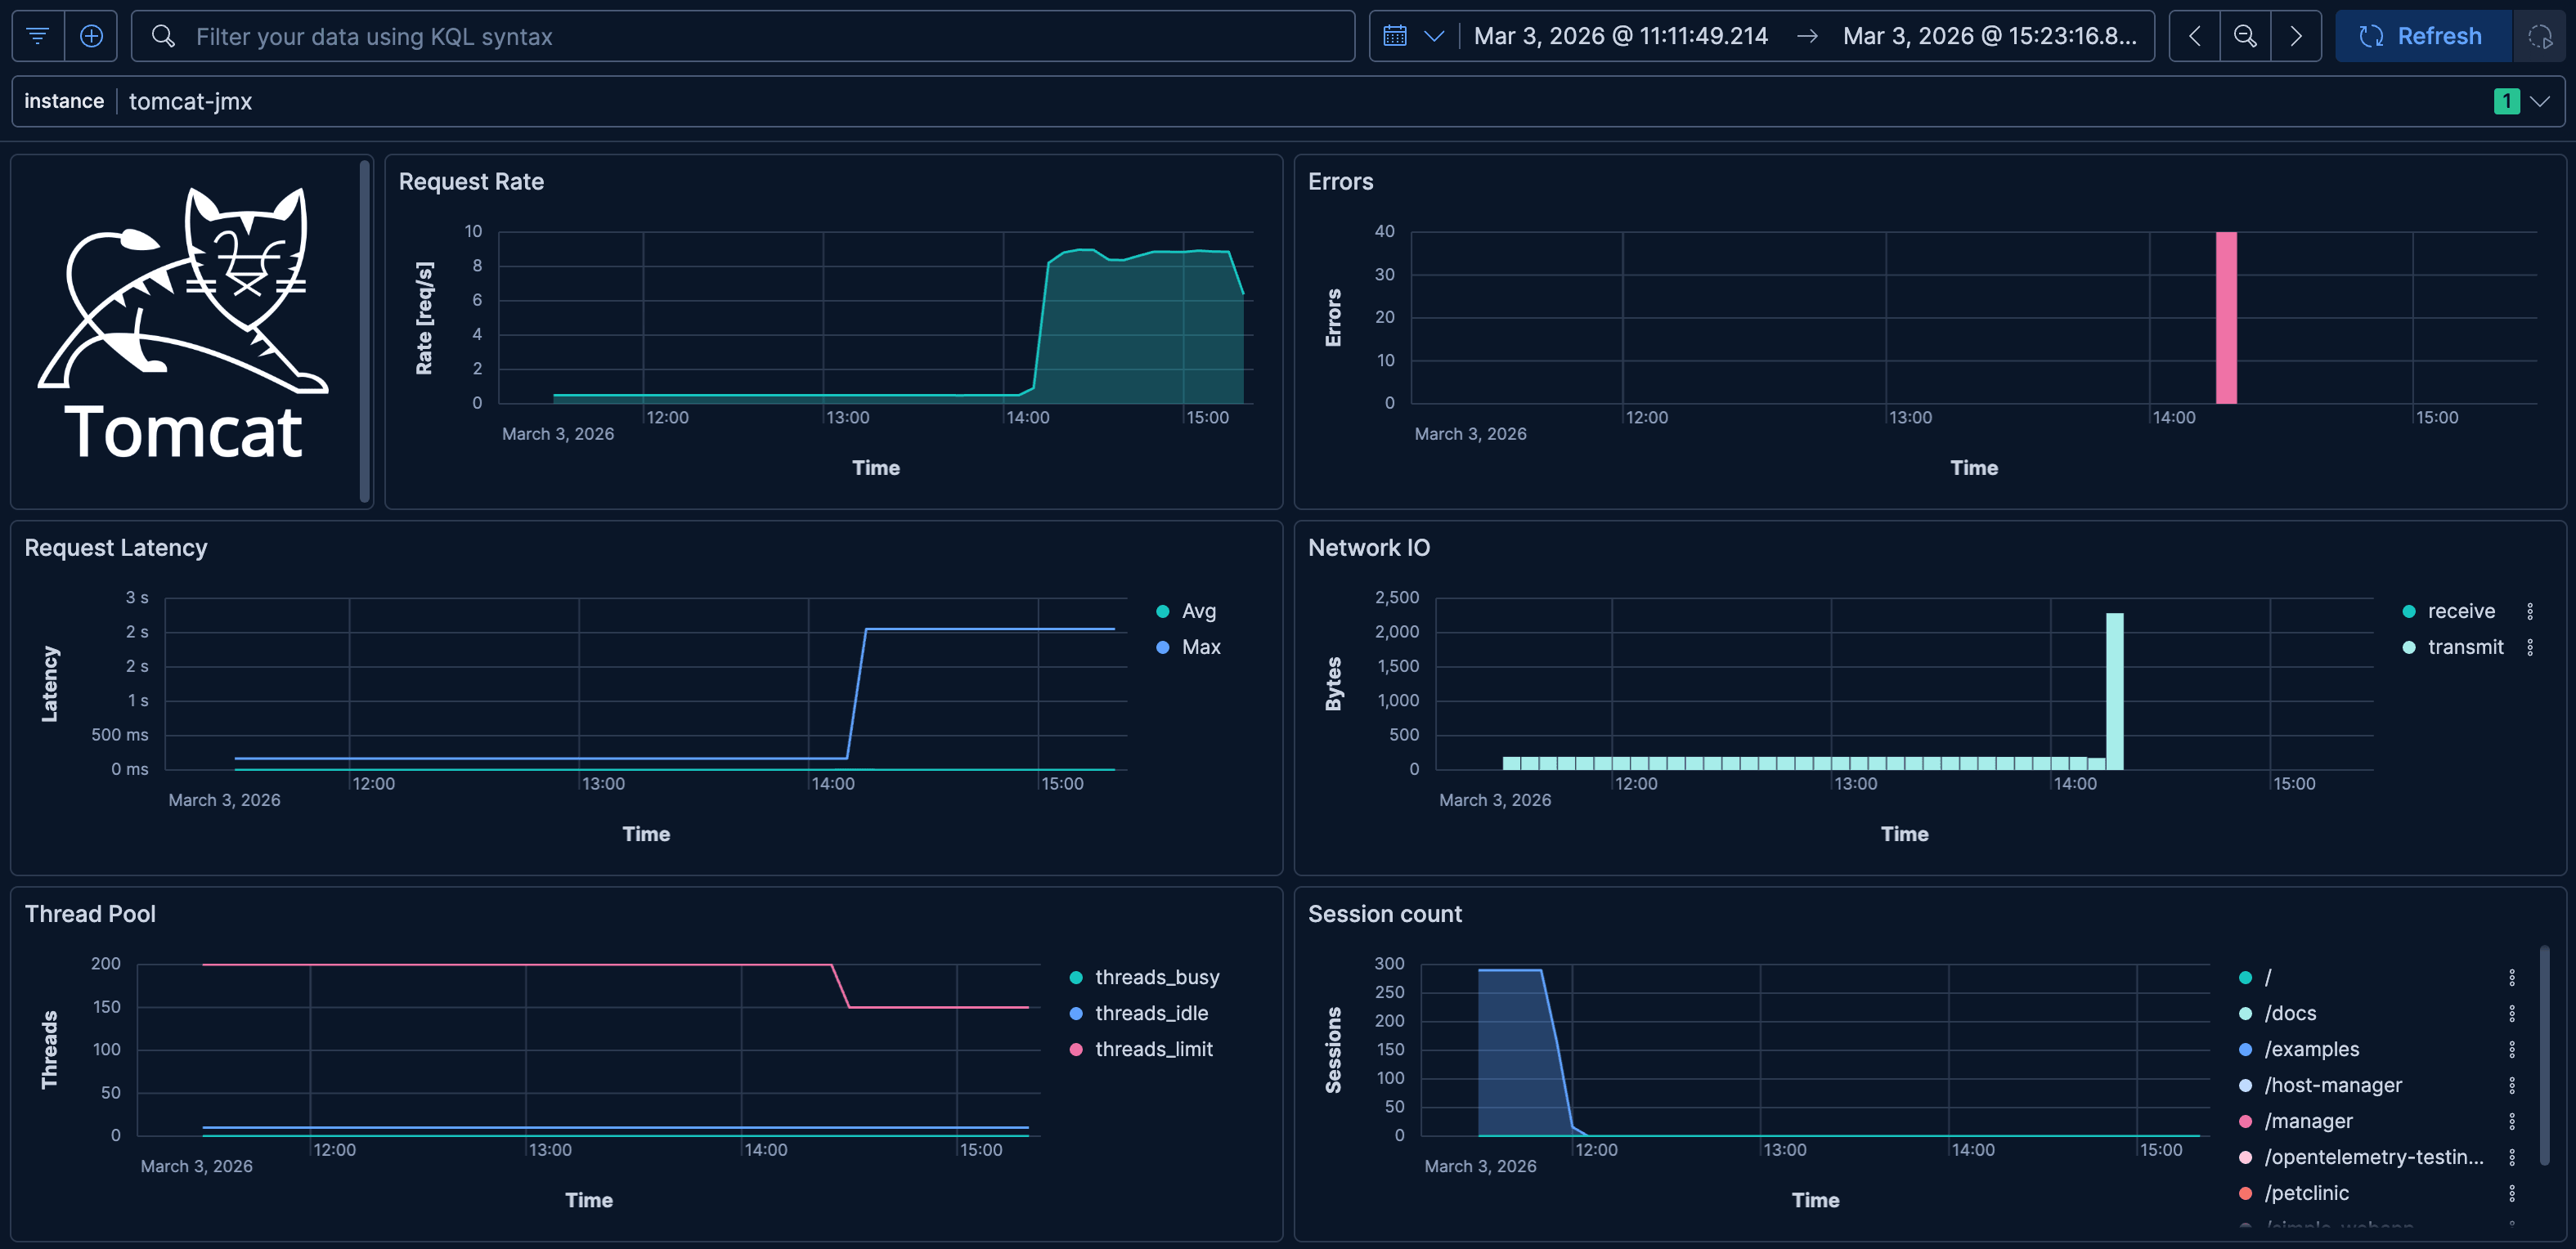Hide the threads_limit series in Thread Pool
Viewport: 2576px width, 1249px height.
click(1153, 1050)
